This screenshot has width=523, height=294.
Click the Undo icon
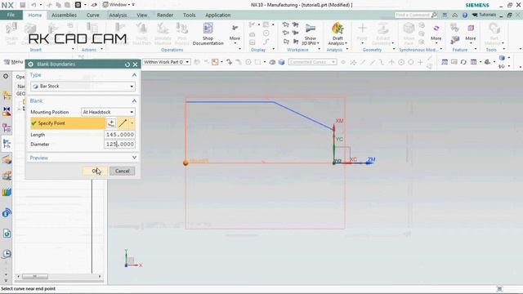click(x=34, y=5)
